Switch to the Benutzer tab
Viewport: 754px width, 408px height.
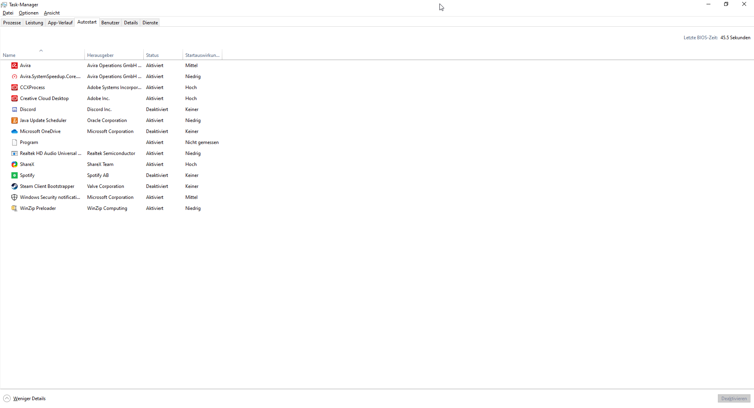[x=110, y=23]
